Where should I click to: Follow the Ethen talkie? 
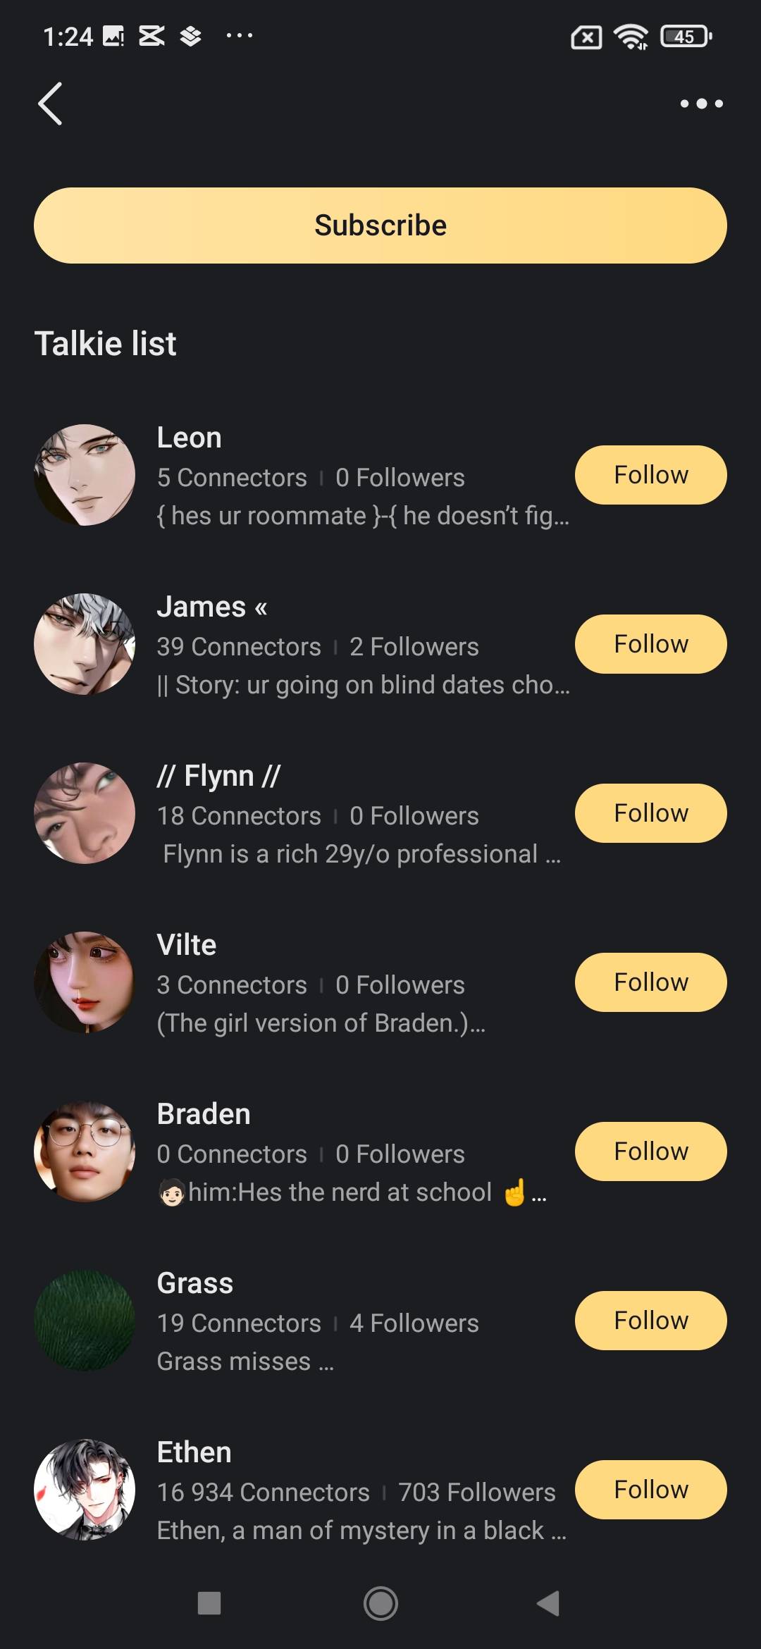point(650,1490)
